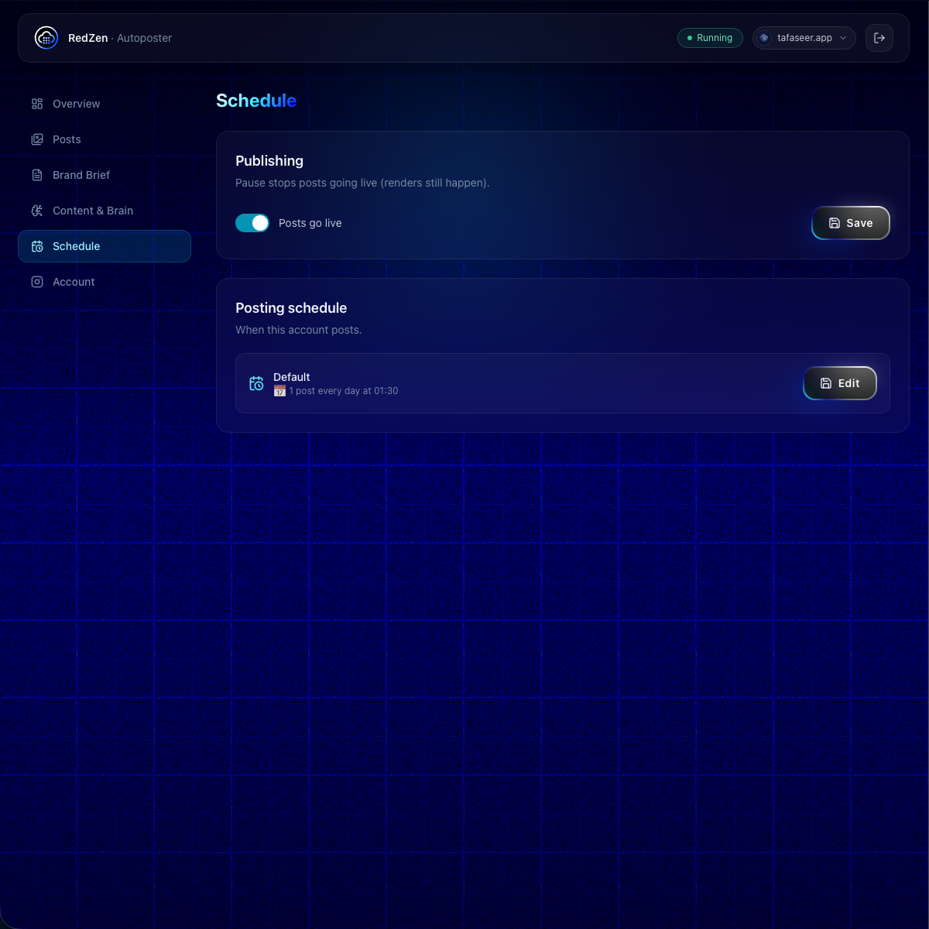Open the tafaseer.app account dropdown

(x=804, y=38)
